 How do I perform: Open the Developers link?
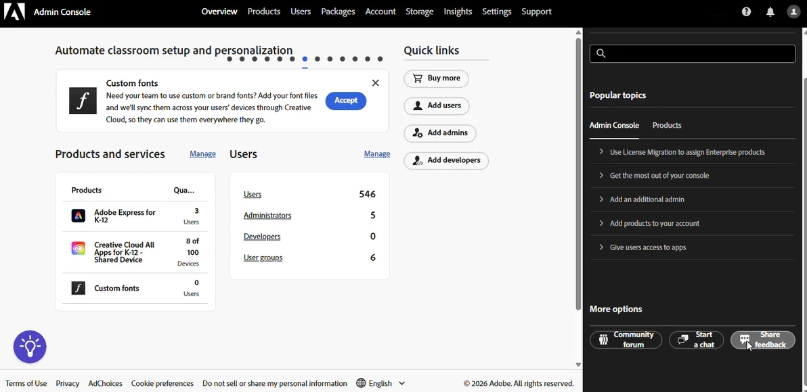pyautogui.click(x=262, y=237)
